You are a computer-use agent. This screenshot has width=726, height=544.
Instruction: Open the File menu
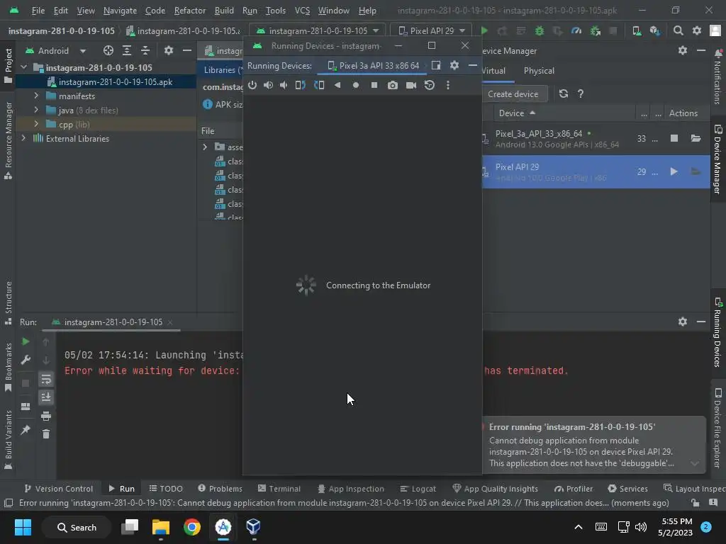point(38,10)
